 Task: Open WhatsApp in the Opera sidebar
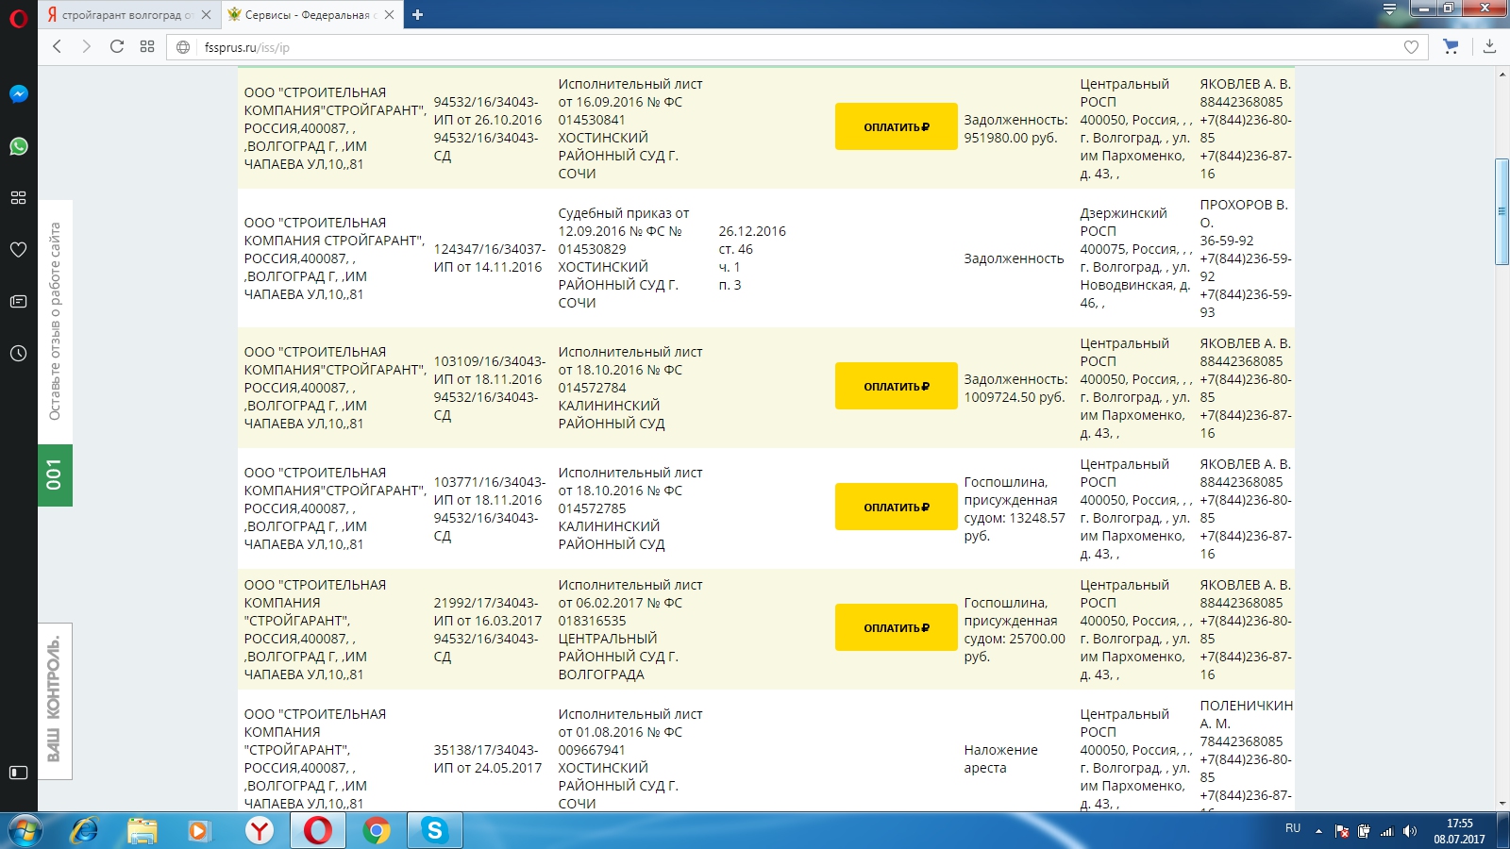click(x=19, y=146)
